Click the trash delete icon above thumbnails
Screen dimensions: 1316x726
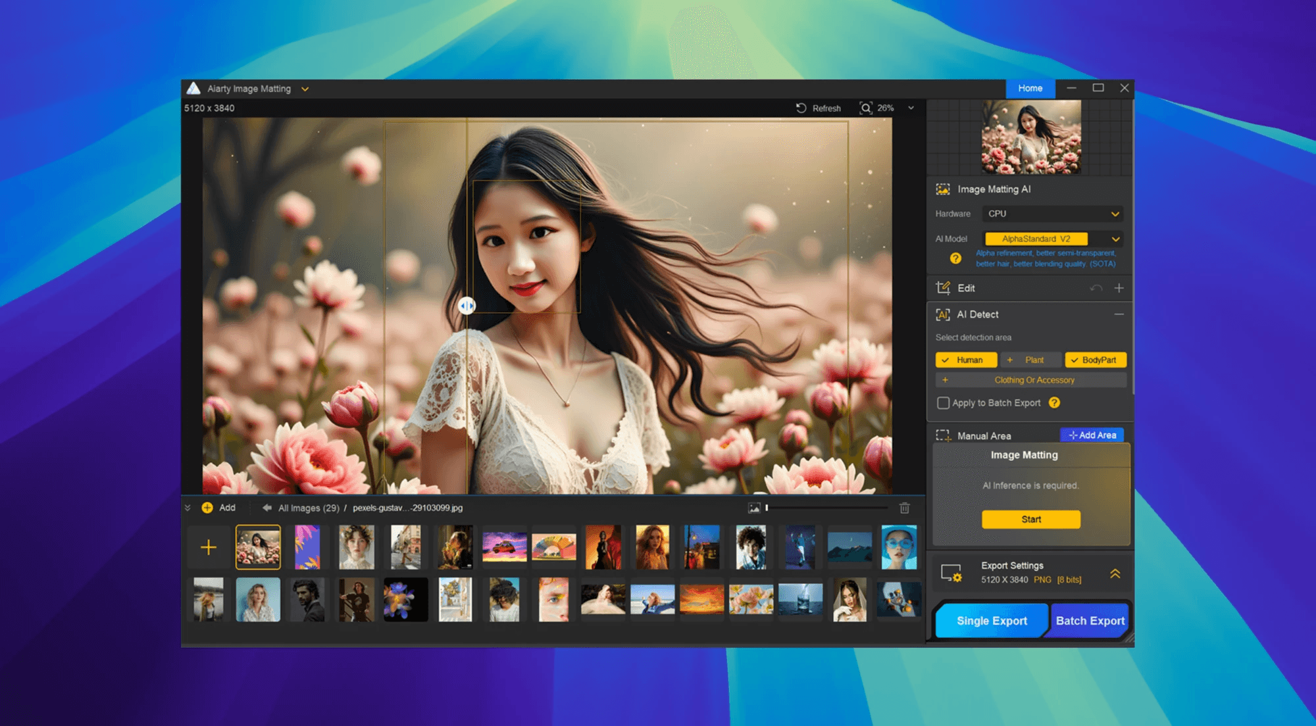905,508
